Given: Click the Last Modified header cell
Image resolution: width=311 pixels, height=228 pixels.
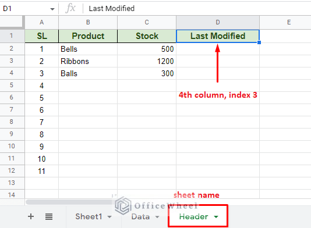Looking at the screenshot, I should tap(218, 36).
